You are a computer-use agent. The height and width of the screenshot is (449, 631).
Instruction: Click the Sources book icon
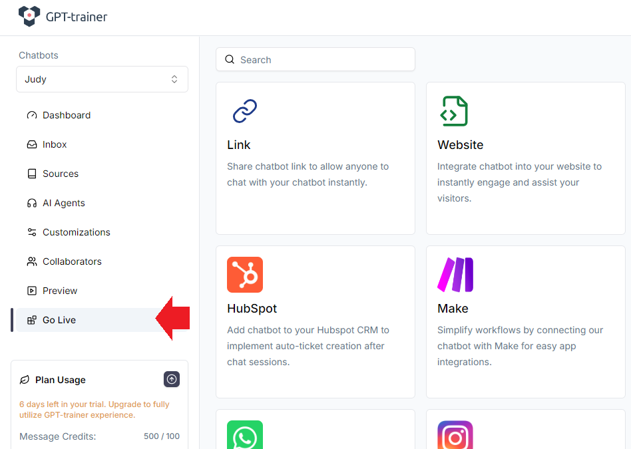tap(32, 174)
